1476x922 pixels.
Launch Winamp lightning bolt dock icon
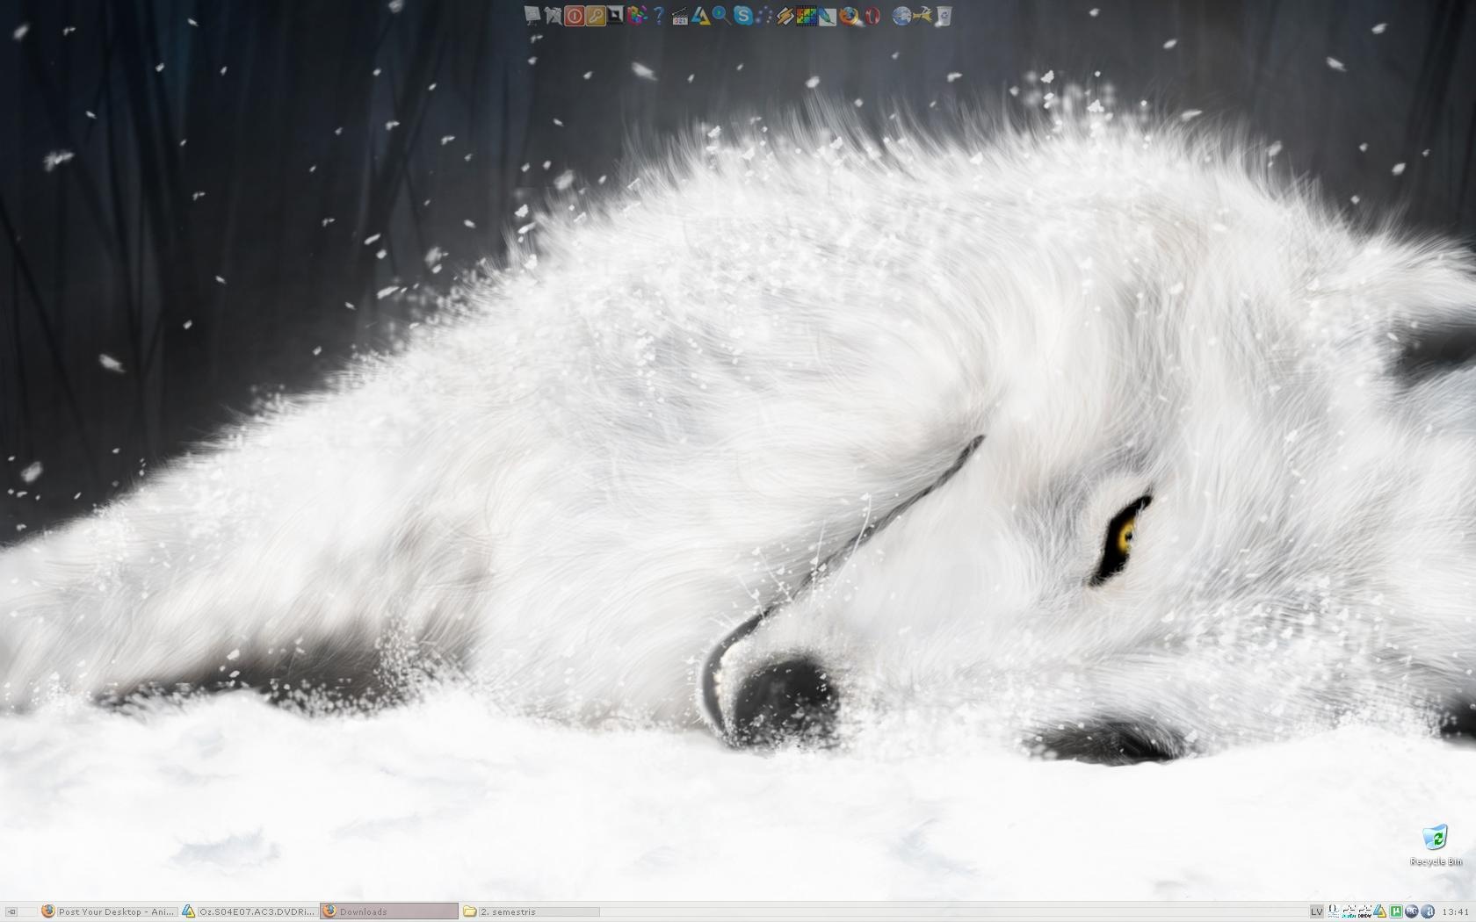coord(785,16)
